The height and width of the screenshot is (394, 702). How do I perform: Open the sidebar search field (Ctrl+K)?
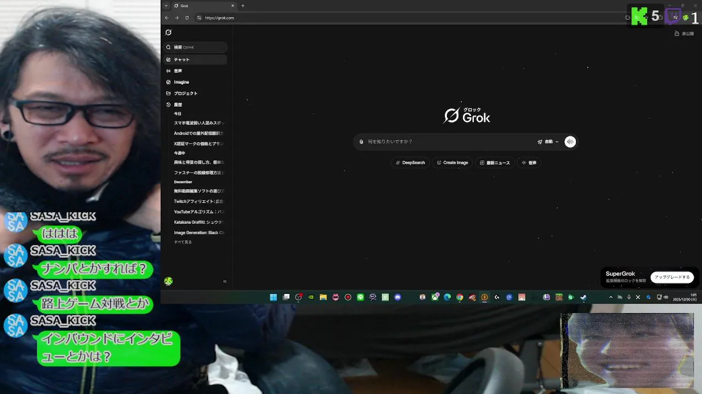point(195,47)
